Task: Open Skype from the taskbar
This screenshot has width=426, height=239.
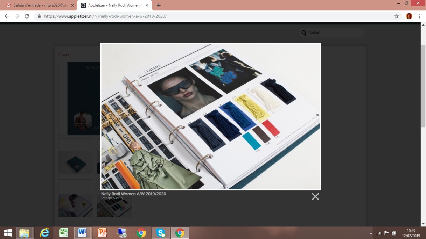Action: pos(160,233)
